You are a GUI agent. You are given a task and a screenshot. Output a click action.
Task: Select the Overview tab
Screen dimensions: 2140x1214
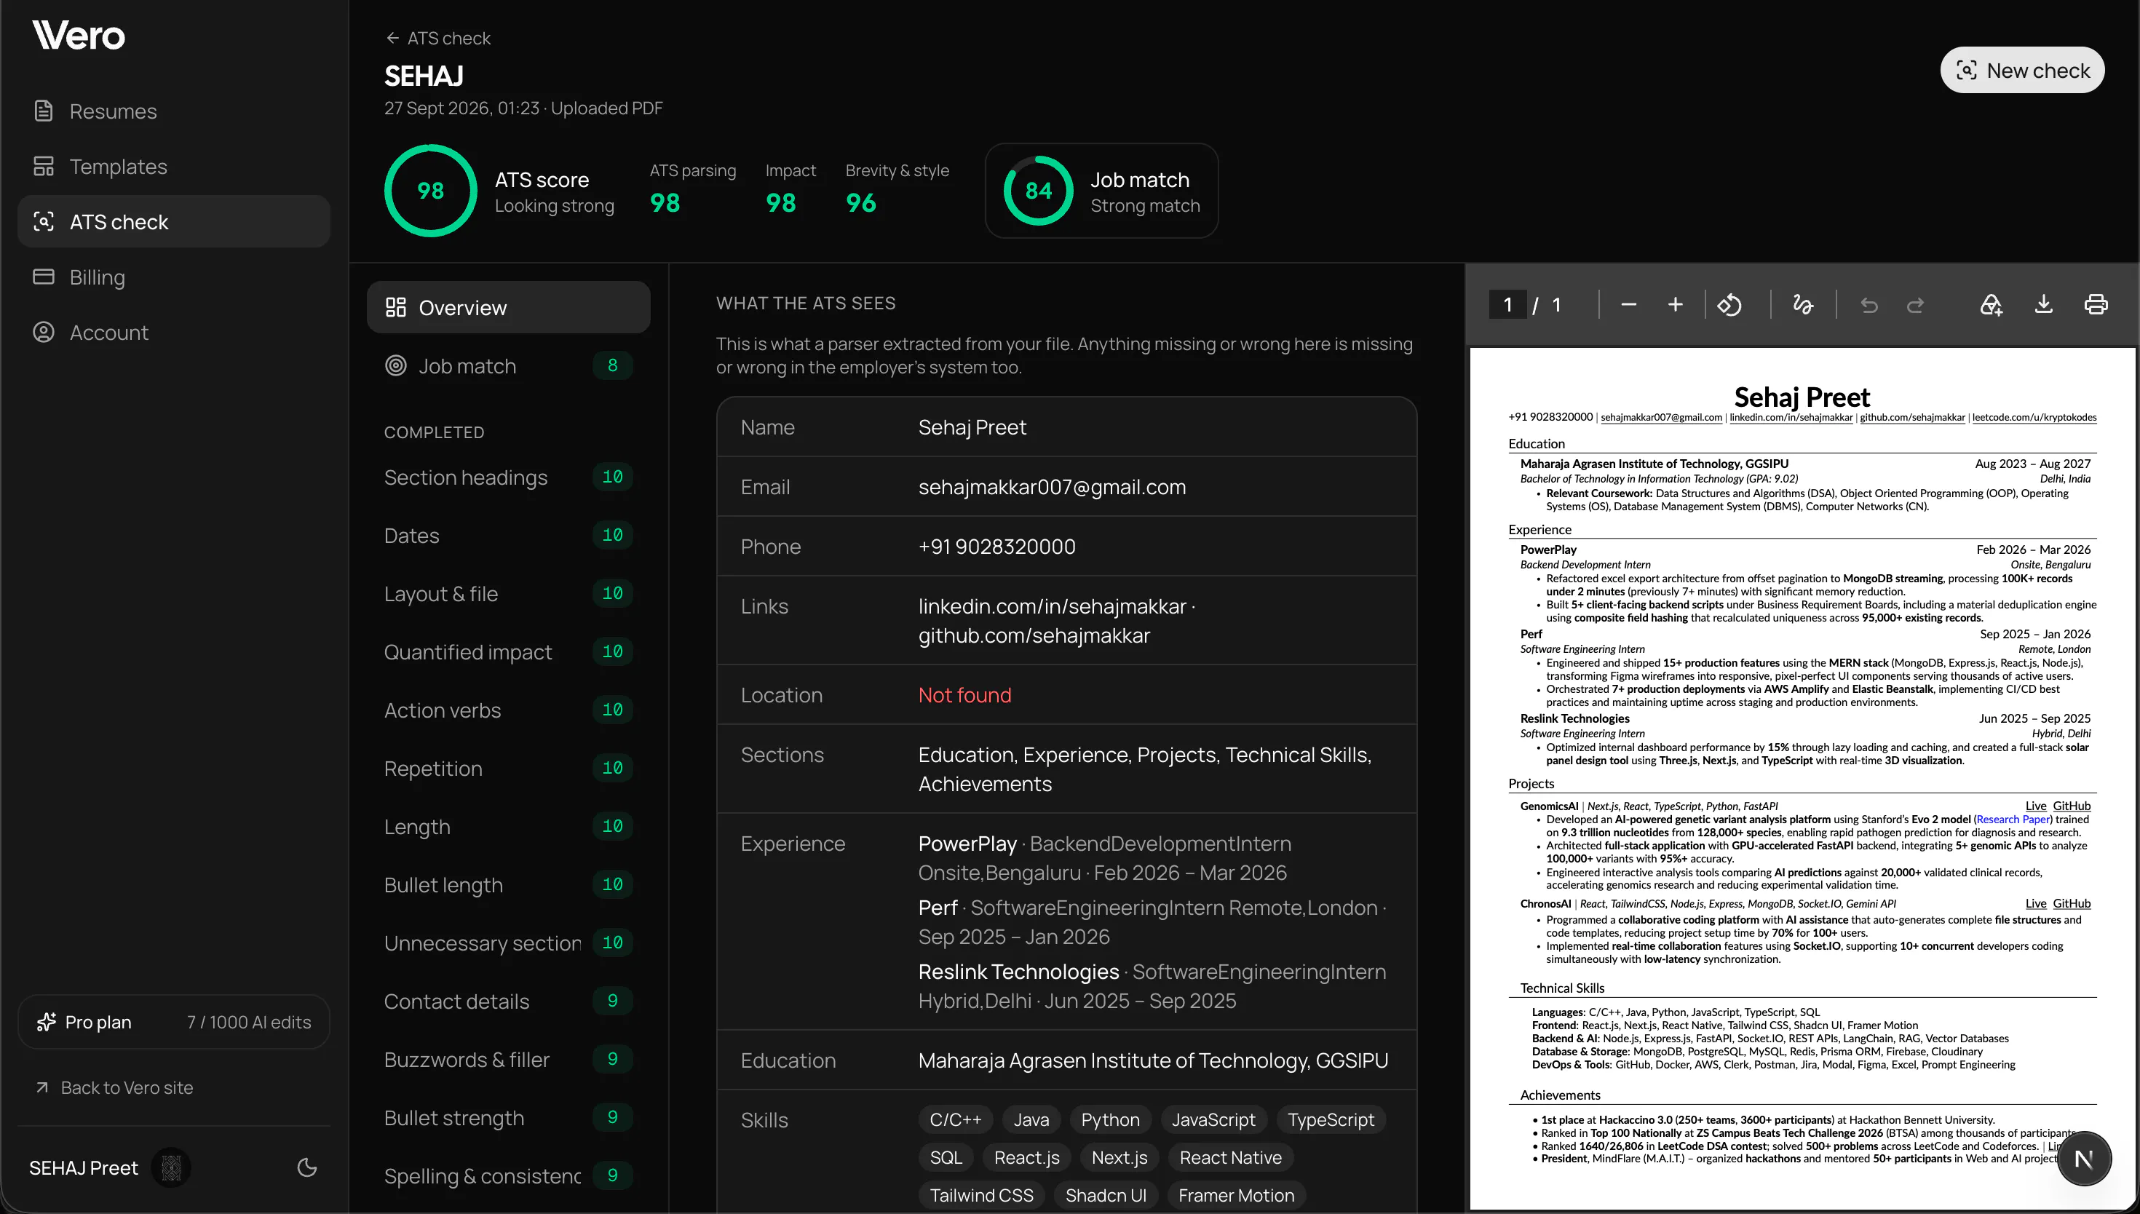[509, 308]
